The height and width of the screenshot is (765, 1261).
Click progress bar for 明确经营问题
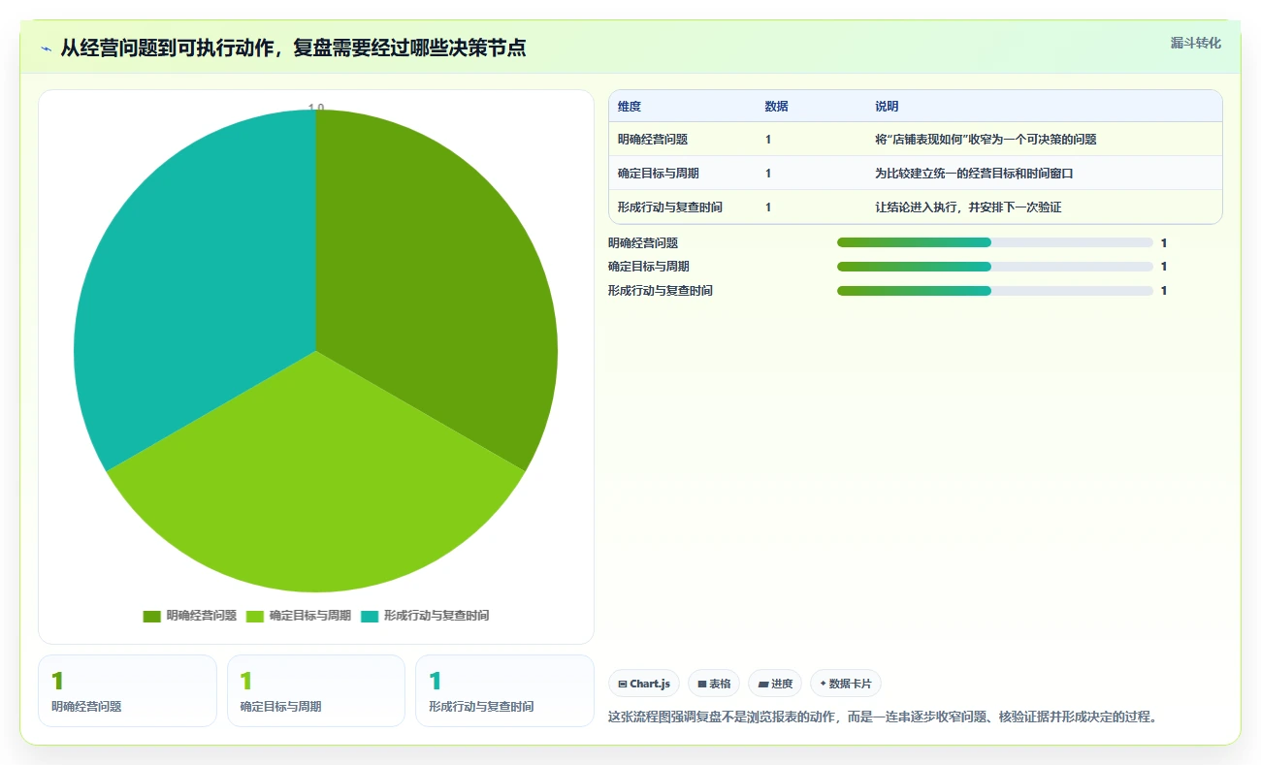click(x=994, y=242)
